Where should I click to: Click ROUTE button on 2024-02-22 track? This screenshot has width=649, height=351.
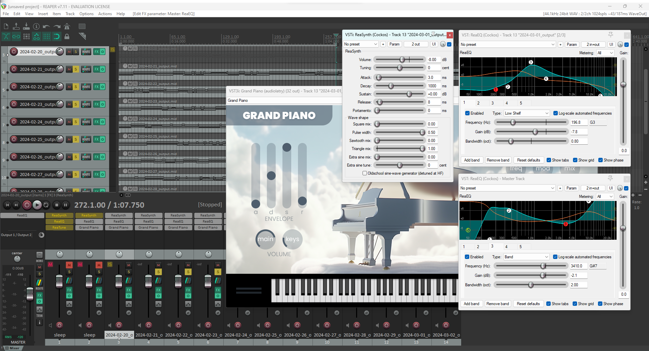click(x=86, y=87)
